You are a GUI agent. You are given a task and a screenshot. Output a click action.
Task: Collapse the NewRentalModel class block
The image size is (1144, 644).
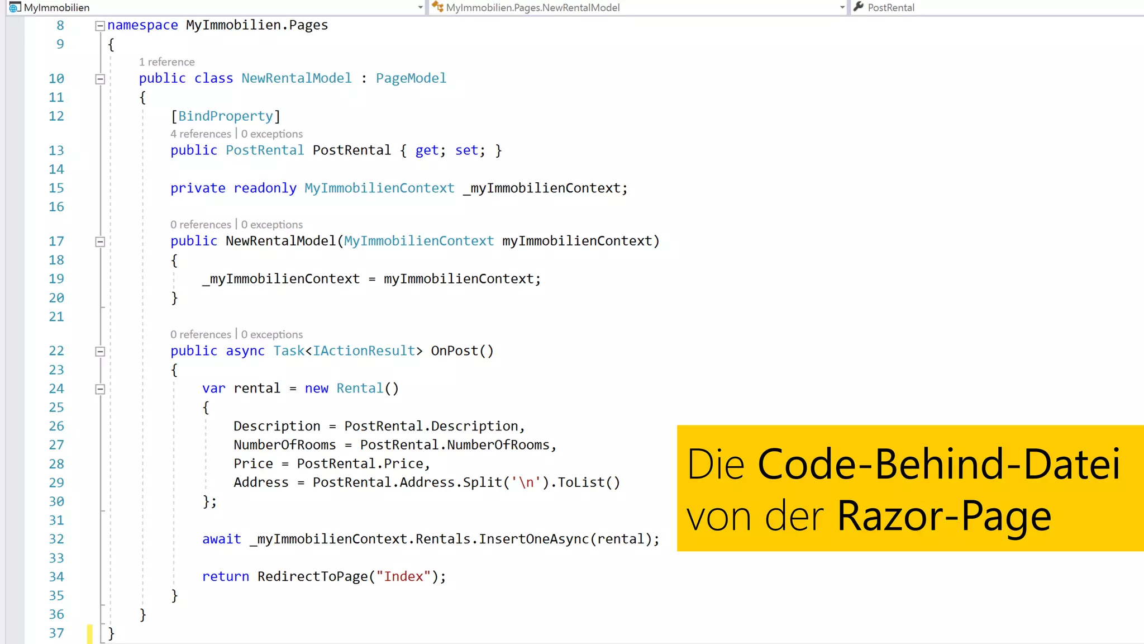pos(100,79)
